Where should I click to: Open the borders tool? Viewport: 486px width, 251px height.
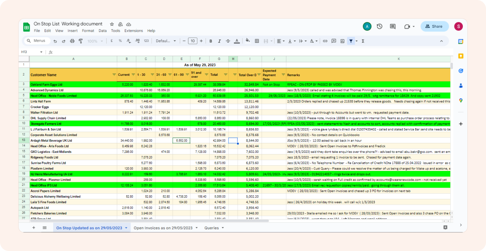257,41
